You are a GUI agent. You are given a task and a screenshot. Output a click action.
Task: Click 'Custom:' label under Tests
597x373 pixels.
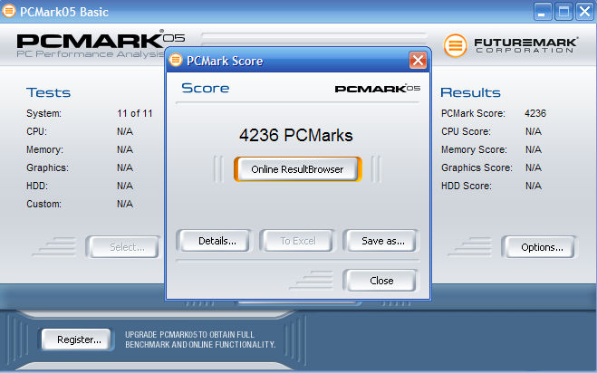tap(43, 204)
